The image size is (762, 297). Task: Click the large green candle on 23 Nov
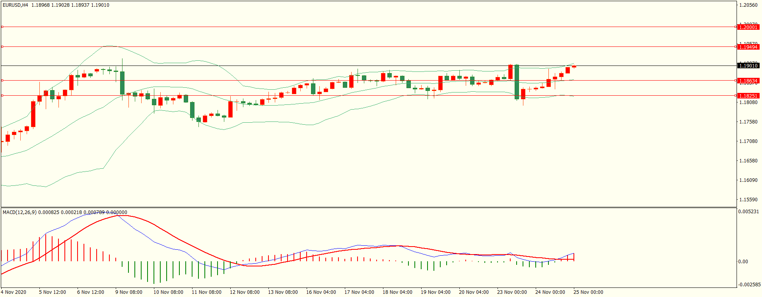click(x=517, y=82)
